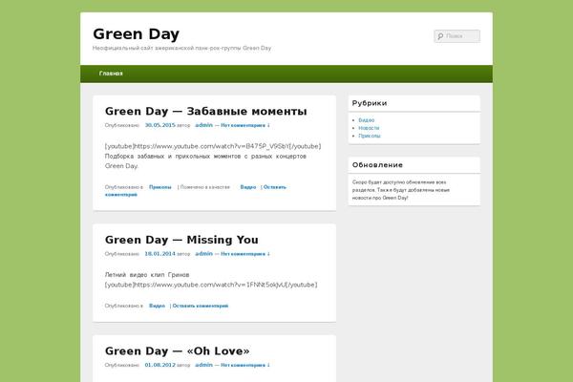Open post Green Day — Missing You

pos(181,240)
